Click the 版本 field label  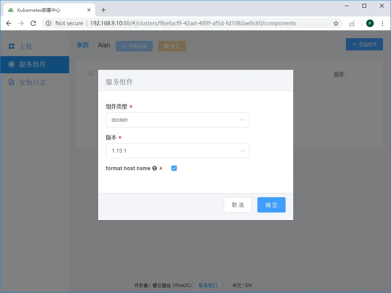(111, 137)
